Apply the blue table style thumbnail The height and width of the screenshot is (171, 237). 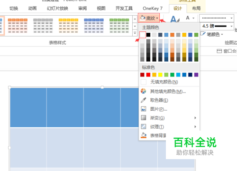[94, 26]
